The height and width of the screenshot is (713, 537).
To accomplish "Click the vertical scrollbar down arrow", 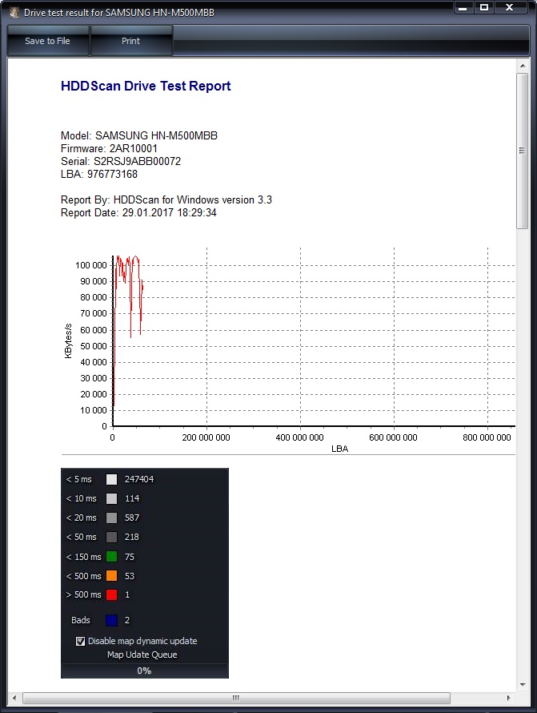I will (523, 685).
